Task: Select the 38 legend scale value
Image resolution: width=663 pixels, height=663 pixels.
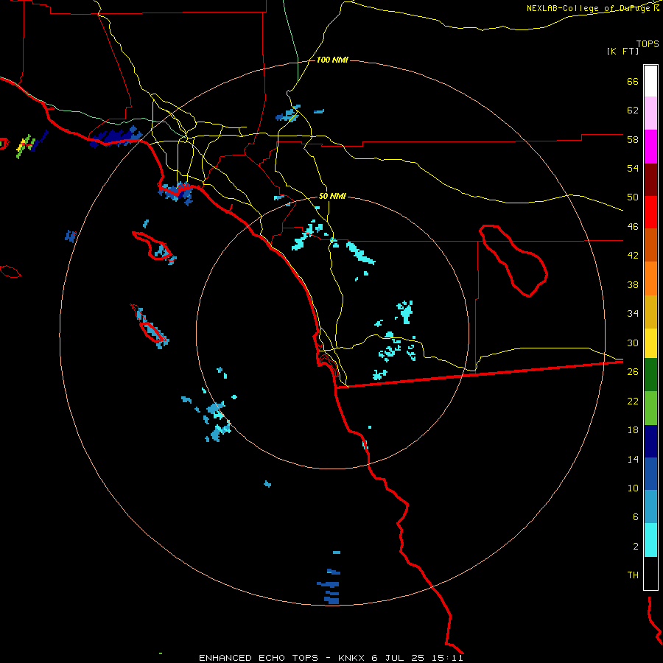Action: pyautogui.click(x=633, y=284)
